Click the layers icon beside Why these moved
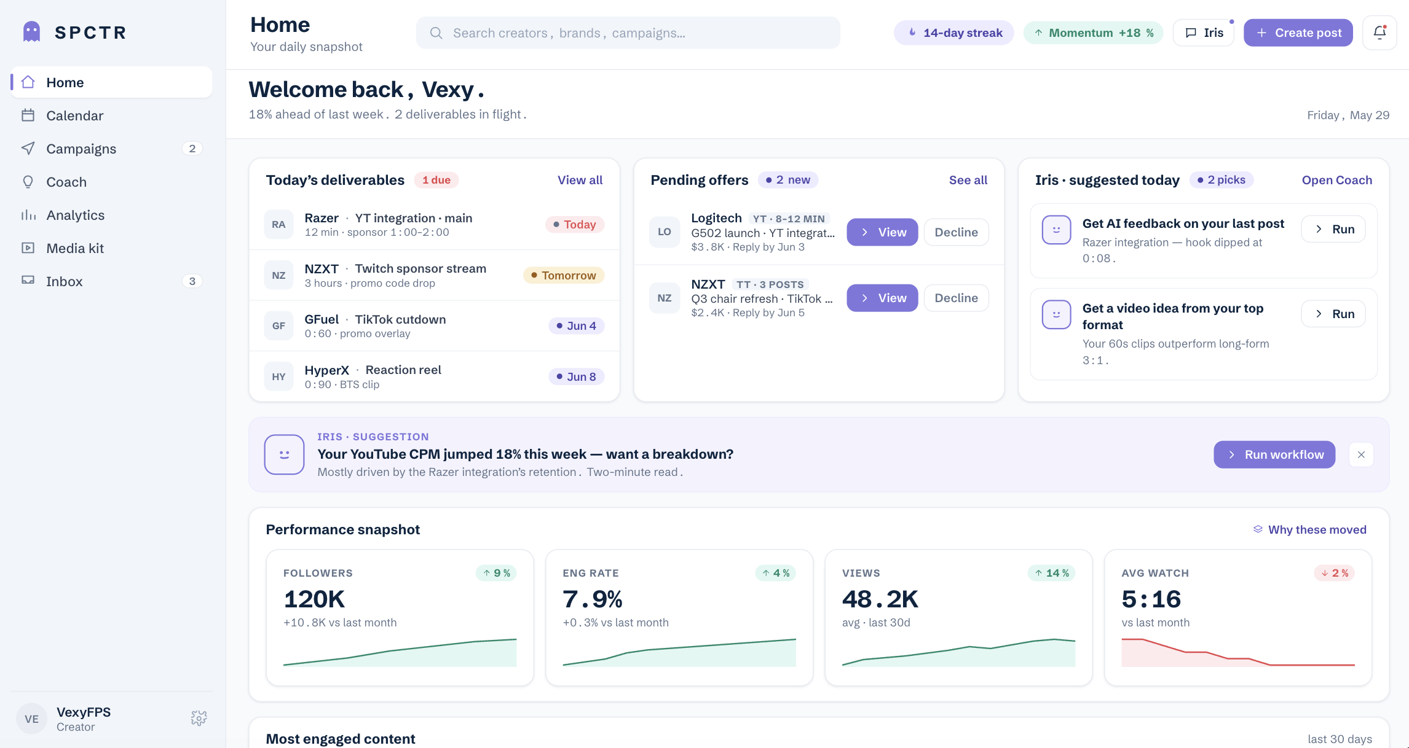Screen dimensions: 1409x748 pyautogui.click(x=1258, y=529)
